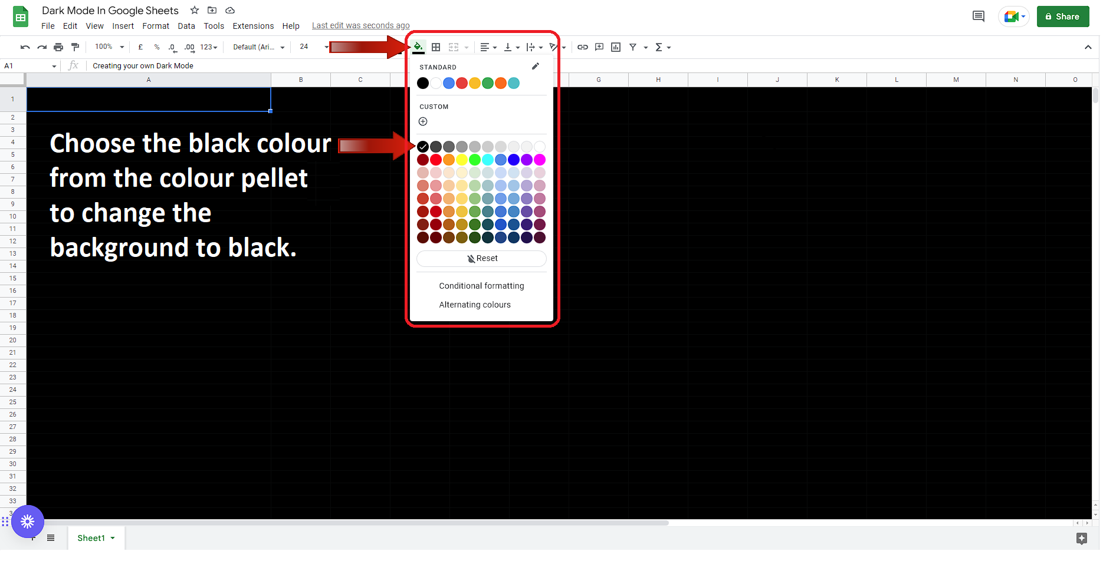This screenshot has height=561, width=1103.
Task: Click the Reset colour button
Action: tap(481, 258)
